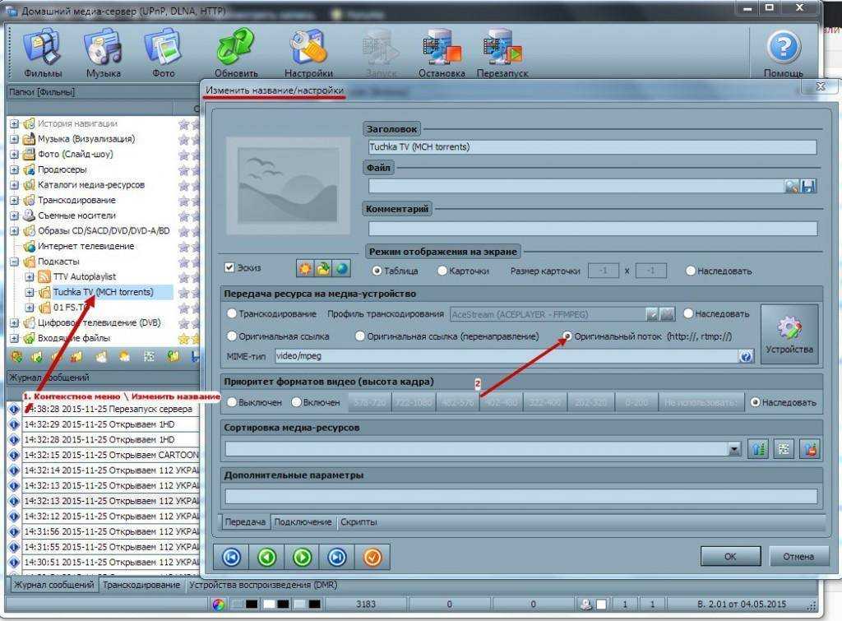This screenshot has width=842, height=621.
Task: Select Наследовать radio in display mode row
Action: [691, 271]
